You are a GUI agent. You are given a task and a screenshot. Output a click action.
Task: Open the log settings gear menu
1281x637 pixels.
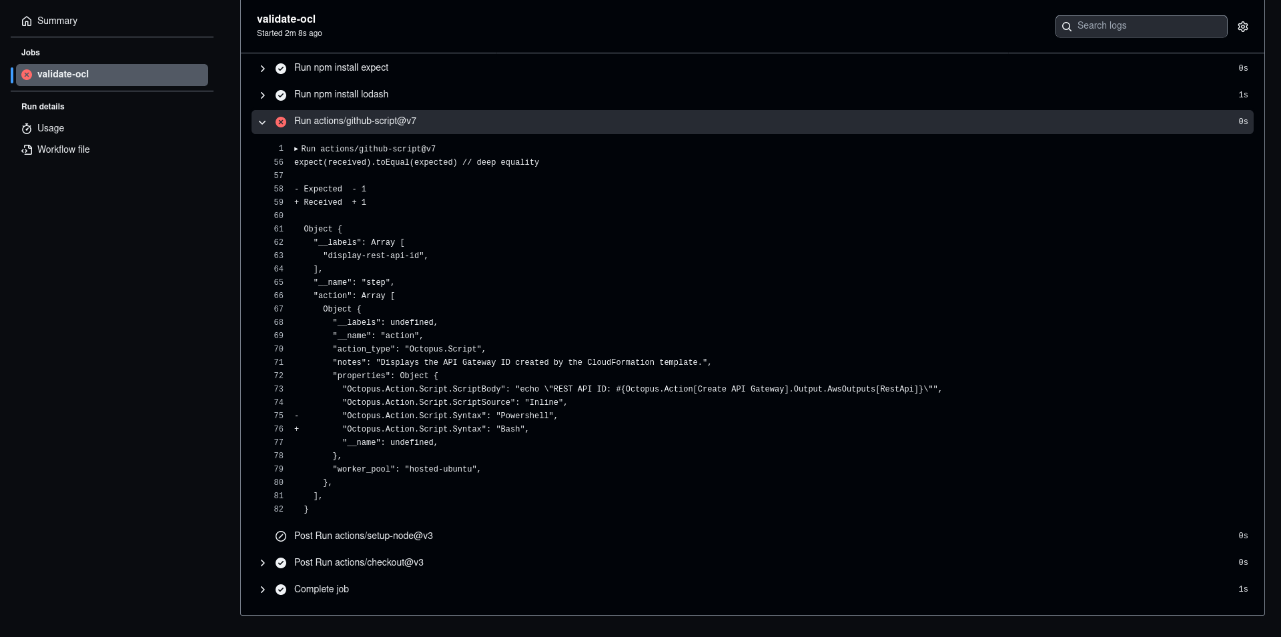(1243, 27)
